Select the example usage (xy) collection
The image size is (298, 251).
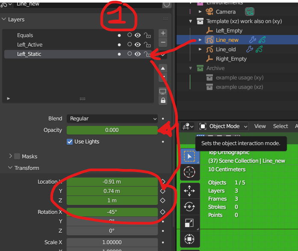tap(239, 78)
